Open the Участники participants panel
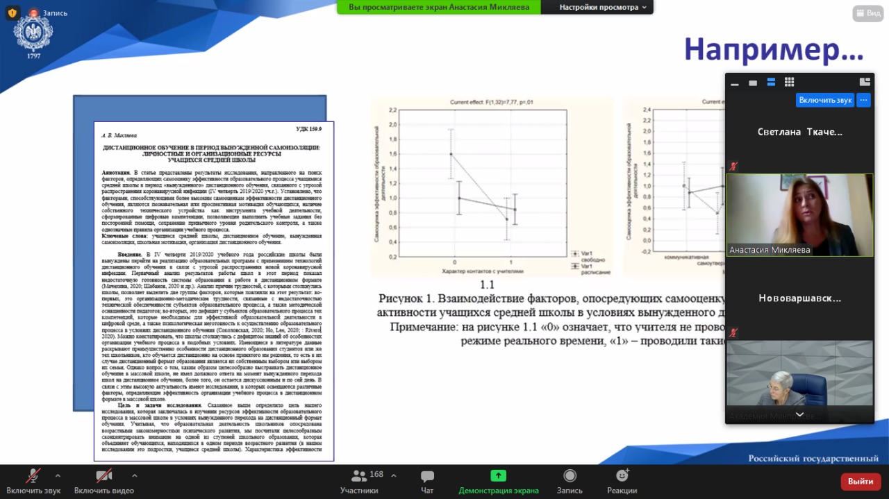This screenshot has width=889, height=499. coord(359,481)
